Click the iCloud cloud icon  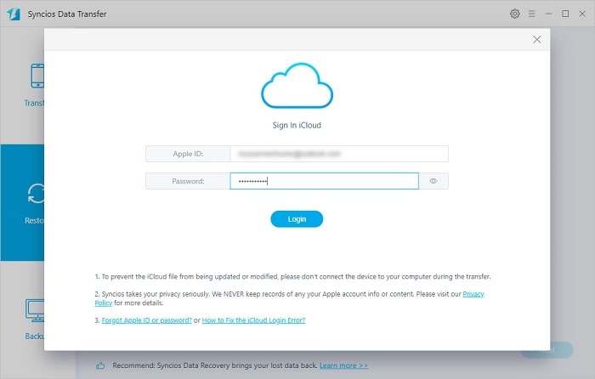tap(297, 86)
